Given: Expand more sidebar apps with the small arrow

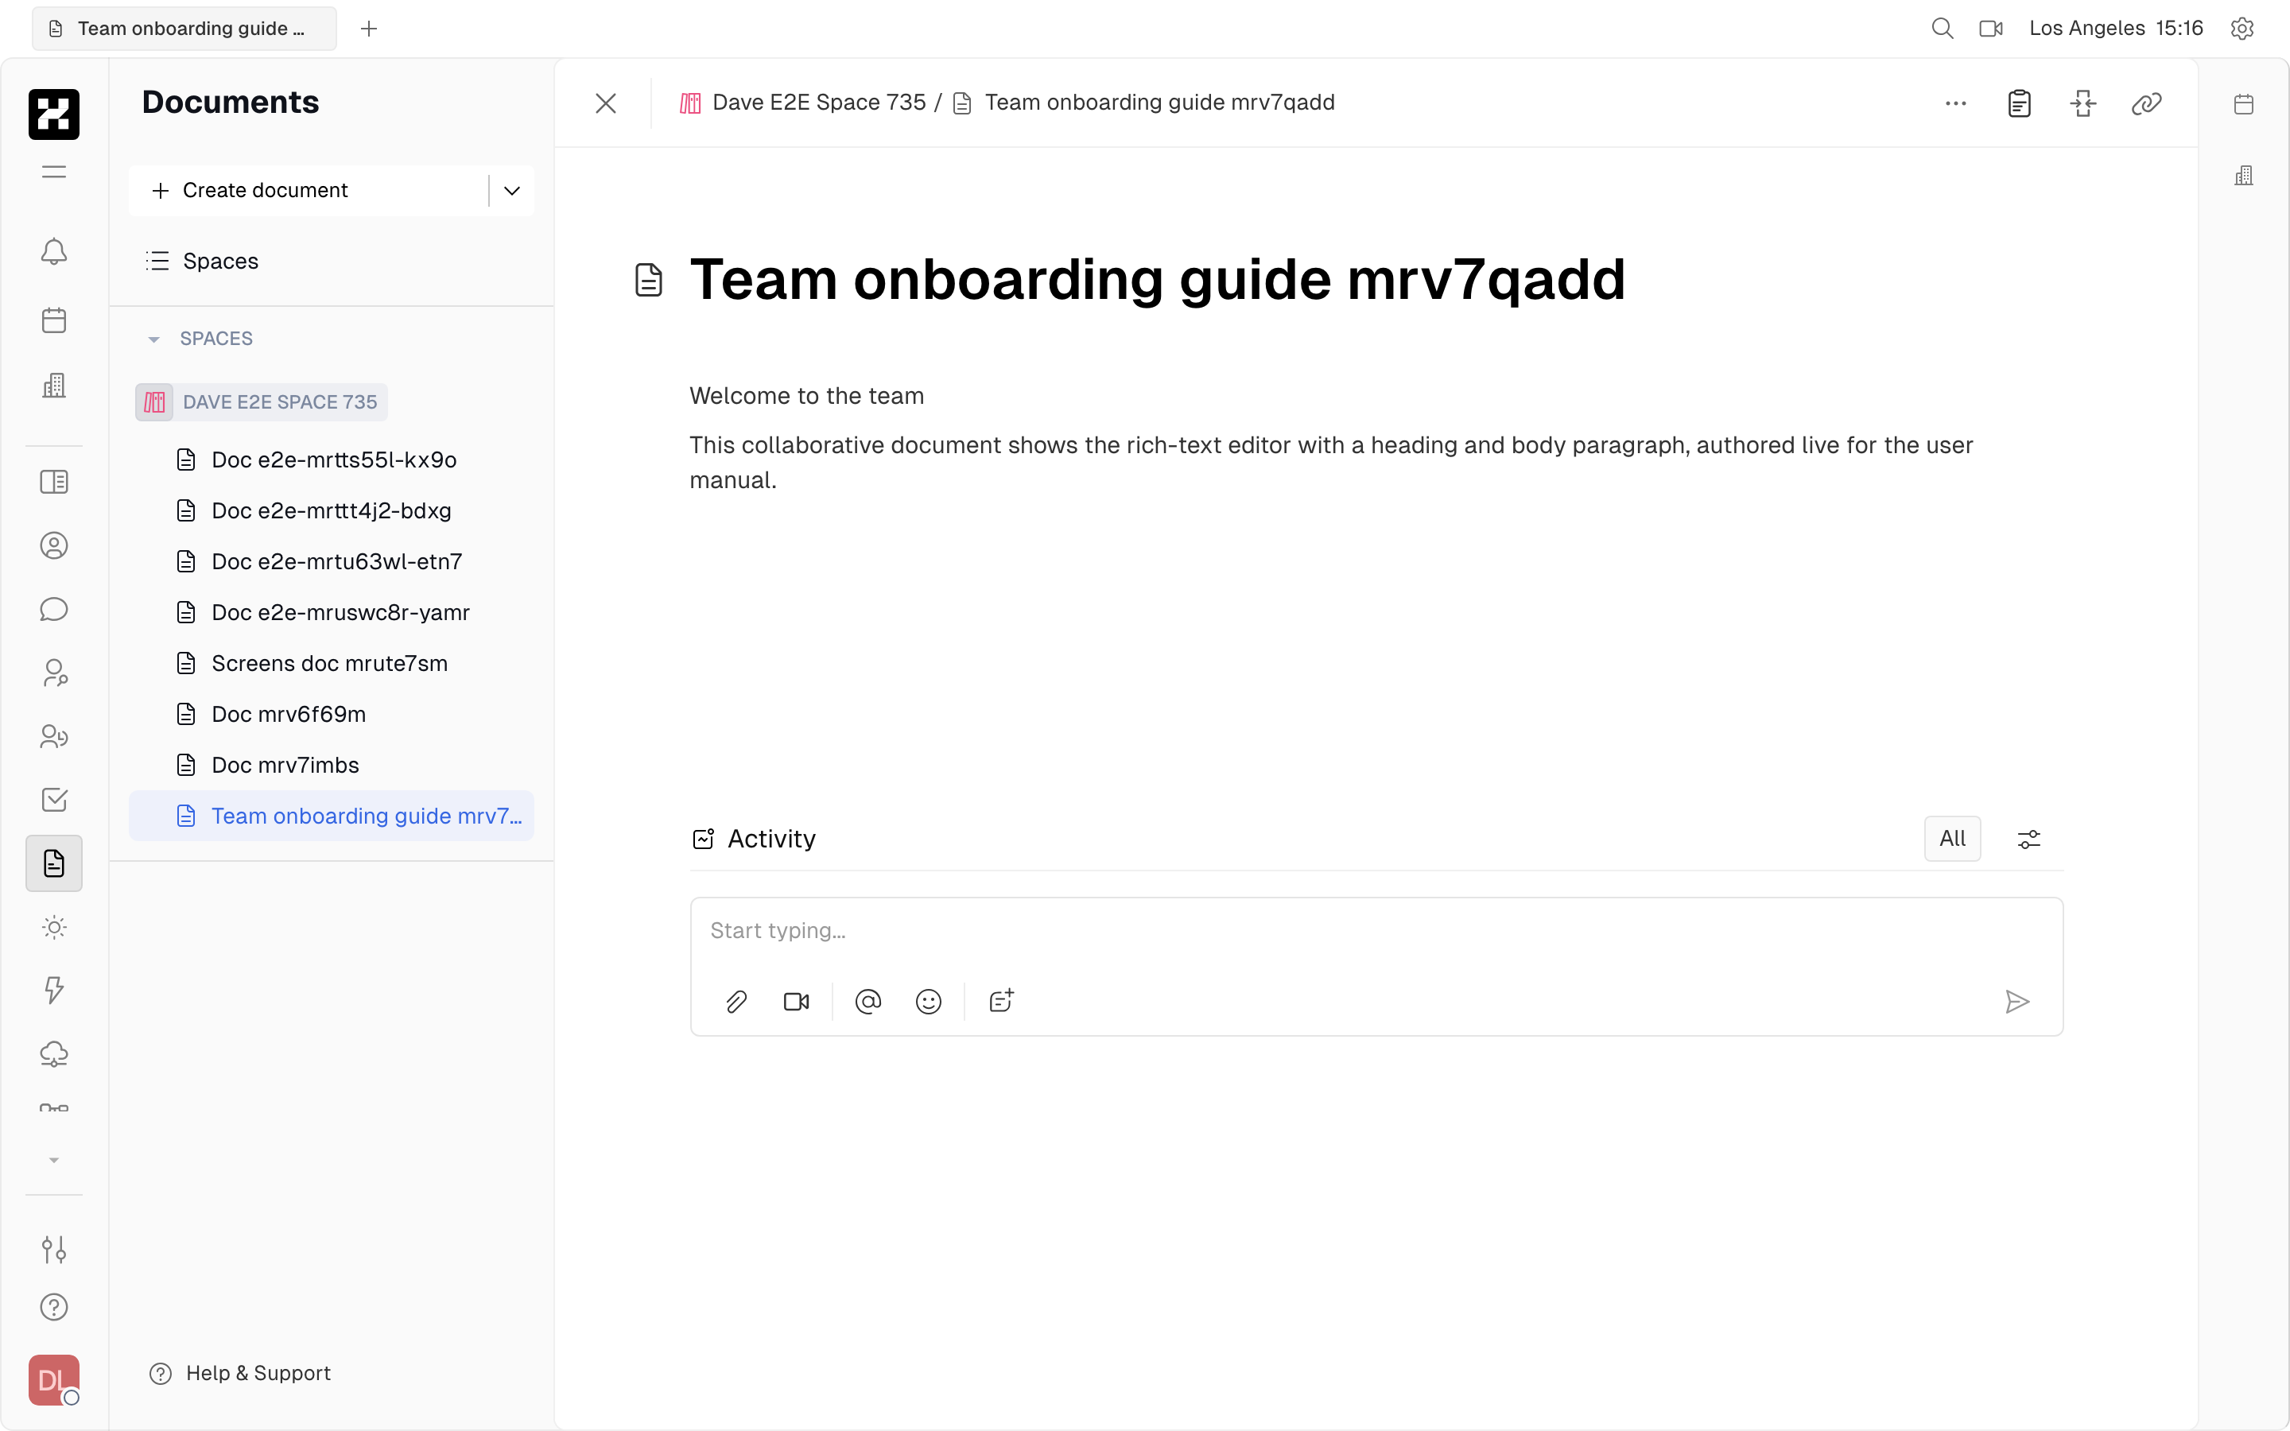Looking at the screenshot, I should coord(54,1161).
